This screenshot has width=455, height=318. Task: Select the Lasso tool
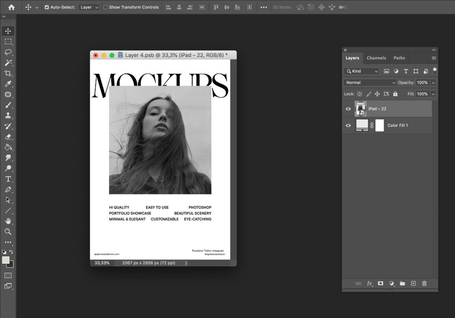[8, 52]
